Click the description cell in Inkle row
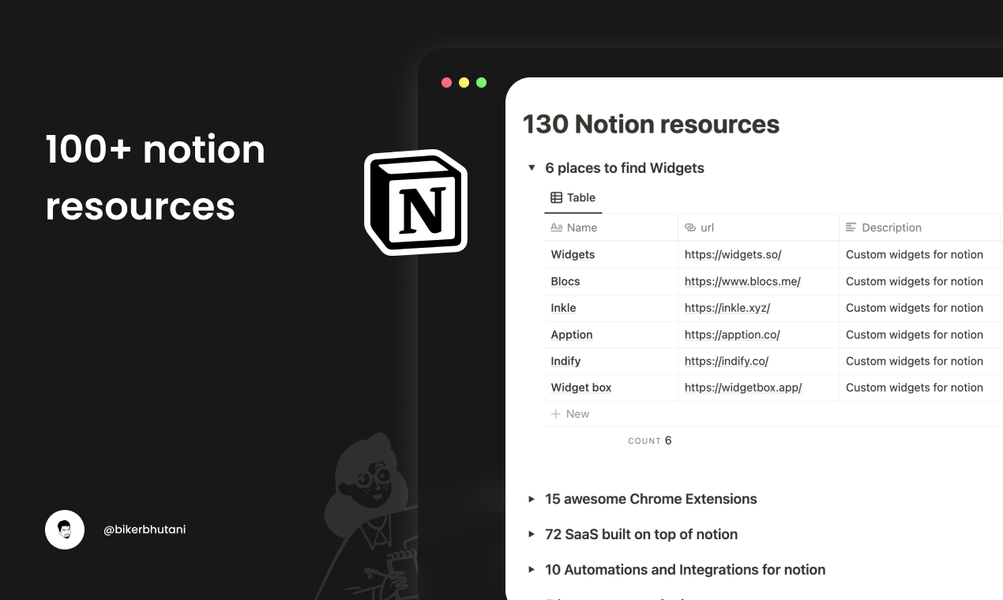 (920, 308)
